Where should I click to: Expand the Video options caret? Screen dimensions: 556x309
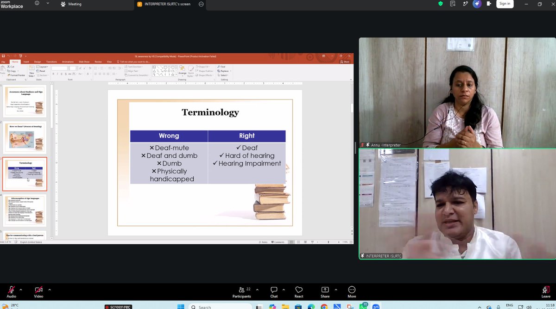(50, 290)
